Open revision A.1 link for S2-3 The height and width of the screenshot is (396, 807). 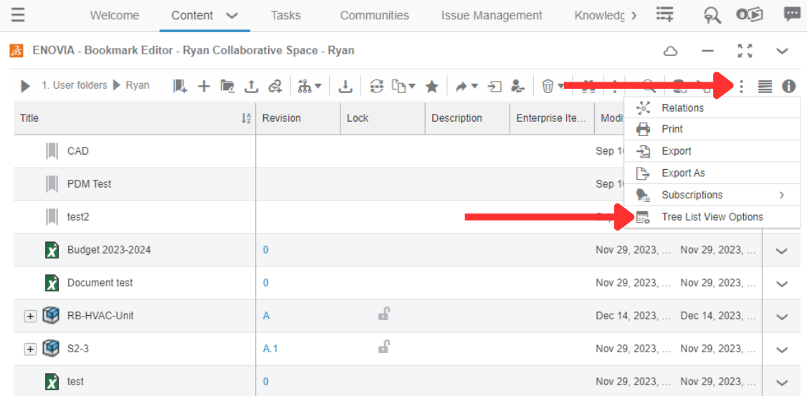pos(269,349)
